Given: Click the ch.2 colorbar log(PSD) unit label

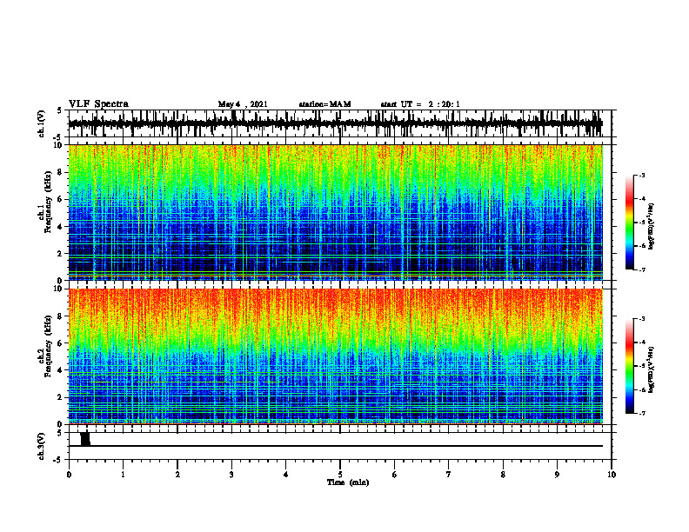Looking at the screenshot, I should pos(652,369).
